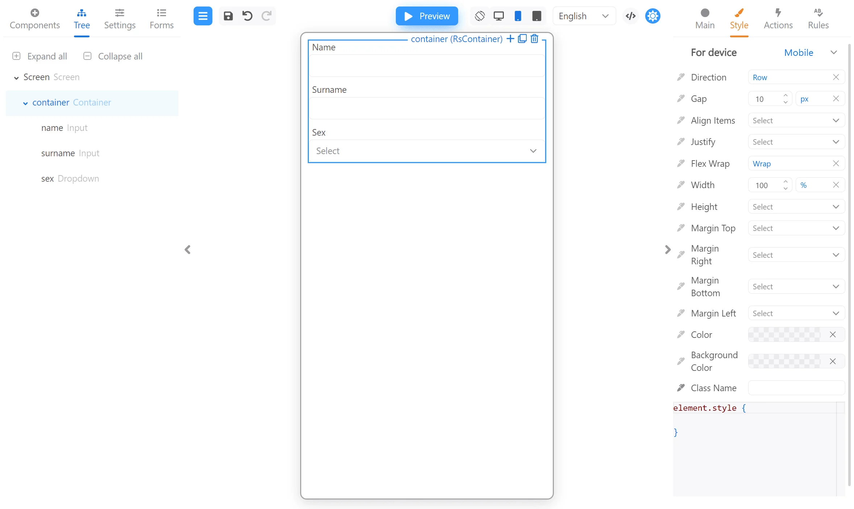Clear the Background Color value
The image size is (854, 509).
point(833,361)
